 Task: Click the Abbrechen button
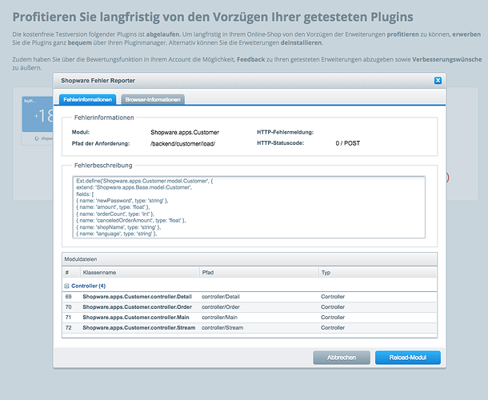[342, 358]
